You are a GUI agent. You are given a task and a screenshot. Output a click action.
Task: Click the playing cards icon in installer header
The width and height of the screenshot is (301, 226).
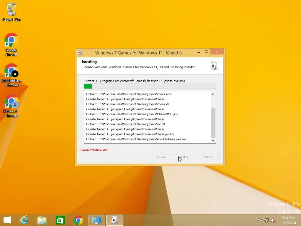(214, 66)
